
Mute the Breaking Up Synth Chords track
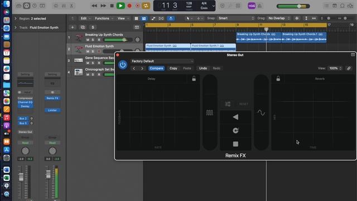88,40
